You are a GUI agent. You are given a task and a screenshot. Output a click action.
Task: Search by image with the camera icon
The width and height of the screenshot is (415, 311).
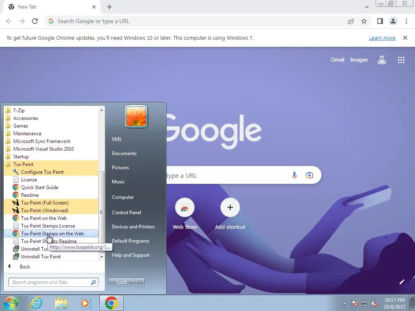(x=309, y=175)
